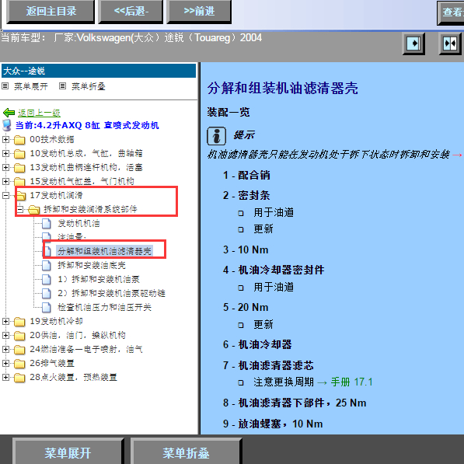Click document icon of 2）拆卸和安装机油泵驱动链
This screenshot has width=464, height=464.
[x=47, y=294]
